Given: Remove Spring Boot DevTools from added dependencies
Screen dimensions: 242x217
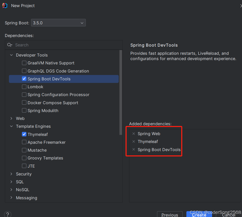Looking at the screenshot, I should point(134,150).
